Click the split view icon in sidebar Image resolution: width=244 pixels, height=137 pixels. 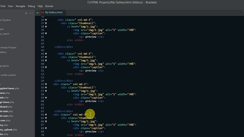click(x=31, y=14)
